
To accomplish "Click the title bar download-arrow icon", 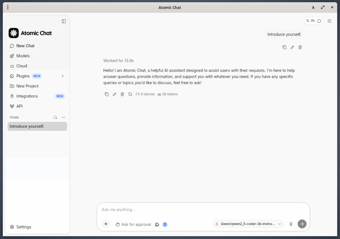I will coord(313,7).
